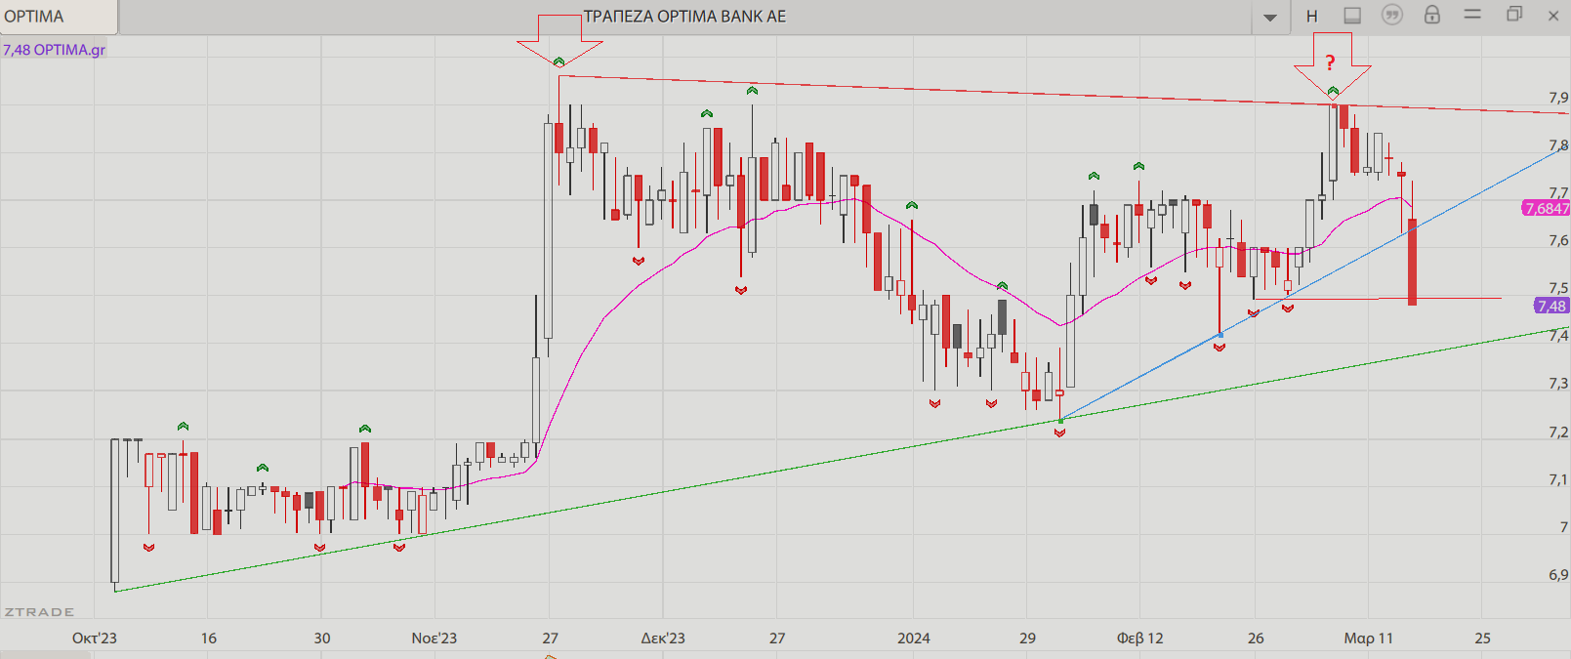Click the Οκτ'23 date axis label
Viewport: 1571px width, 659px height.
click(x=95, y=638)
